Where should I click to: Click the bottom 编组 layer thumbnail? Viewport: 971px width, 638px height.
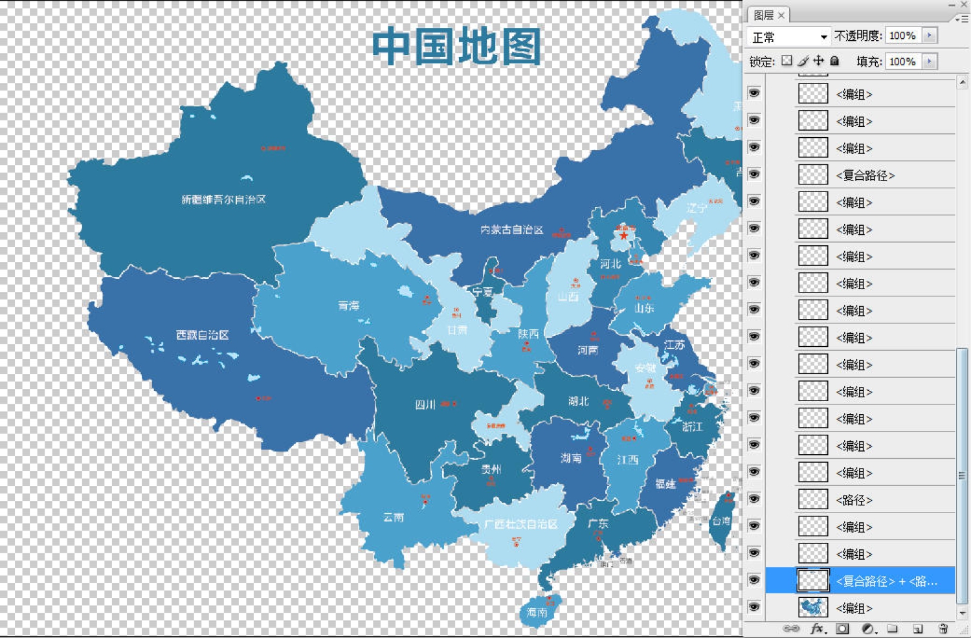(x=812, y=607)
